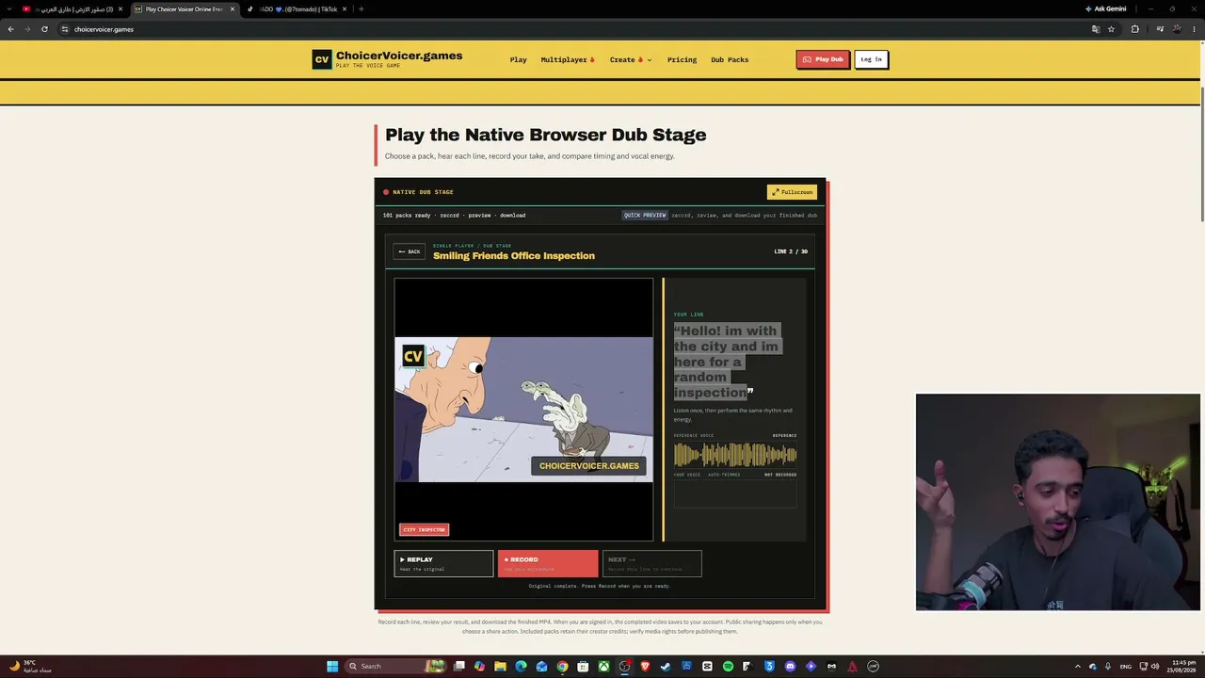Open the Chrome three-dot menu

point(1195,29)
